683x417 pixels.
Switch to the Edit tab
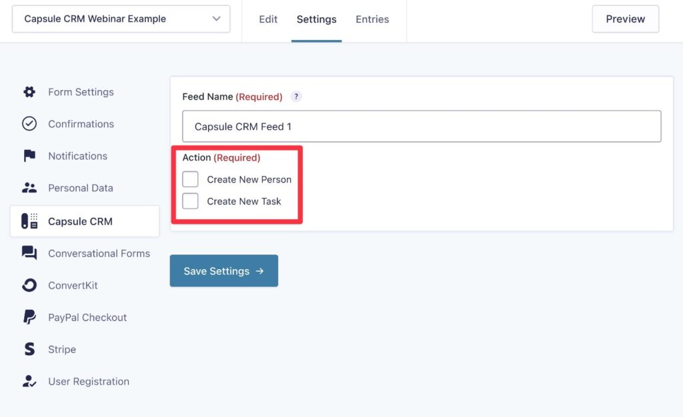tap(268, 19)
